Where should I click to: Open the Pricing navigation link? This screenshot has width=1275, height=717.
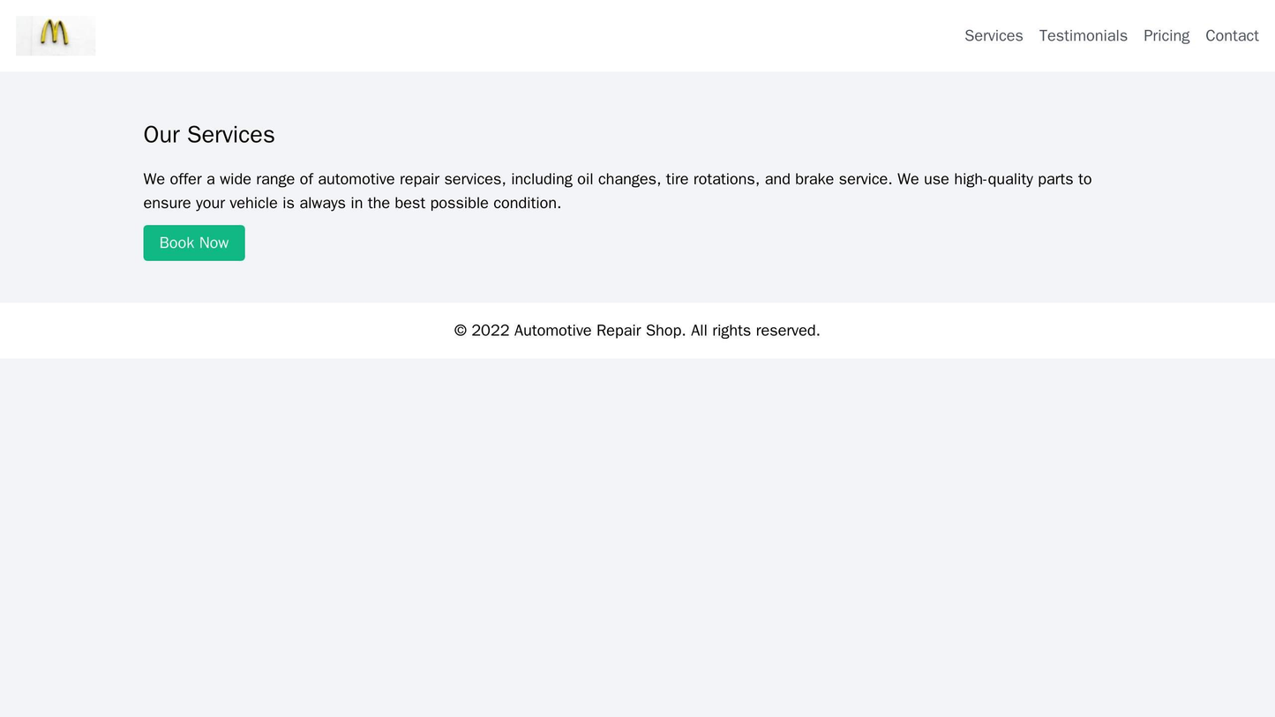[x=1166, y=35]
